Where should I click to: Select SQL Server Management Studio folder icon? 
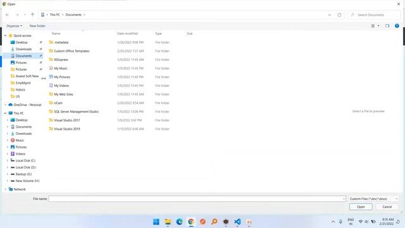click(51, 111)
